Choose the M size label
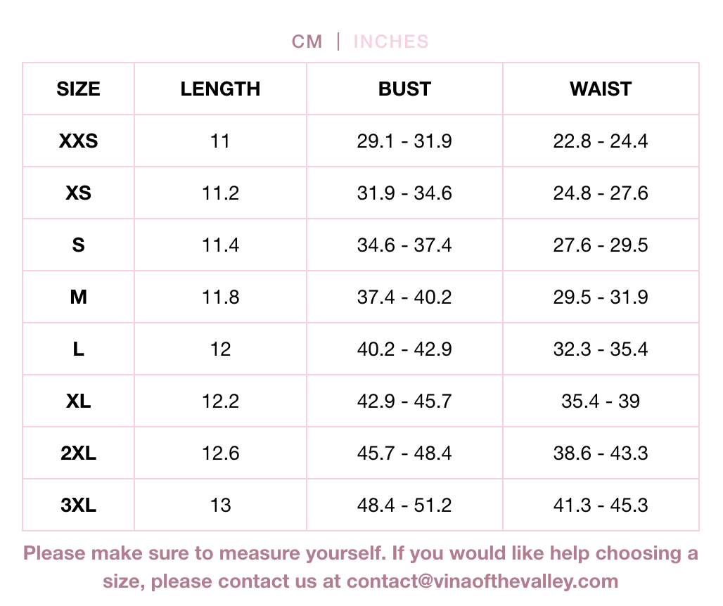This screenshot has height=606, width=723. pyautogui.click(x=79, y=297)
